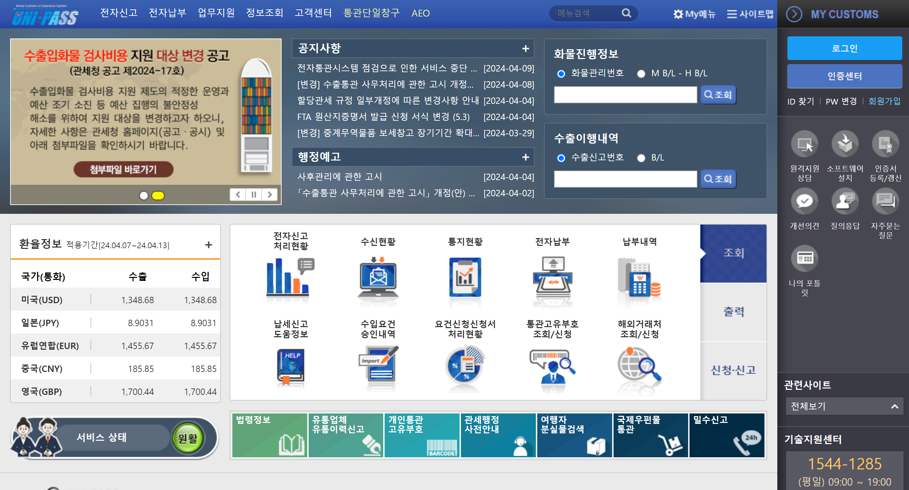Select the yellow banner indicator dot

click(158, 195)
